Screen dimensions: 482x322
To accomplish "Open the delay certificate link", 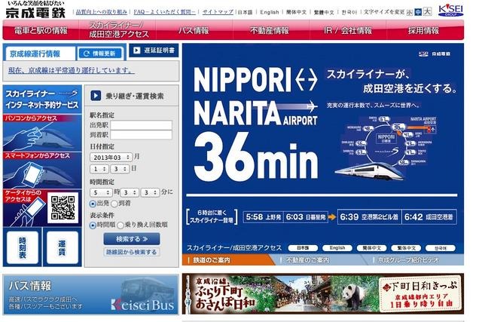I will [154, 51].
